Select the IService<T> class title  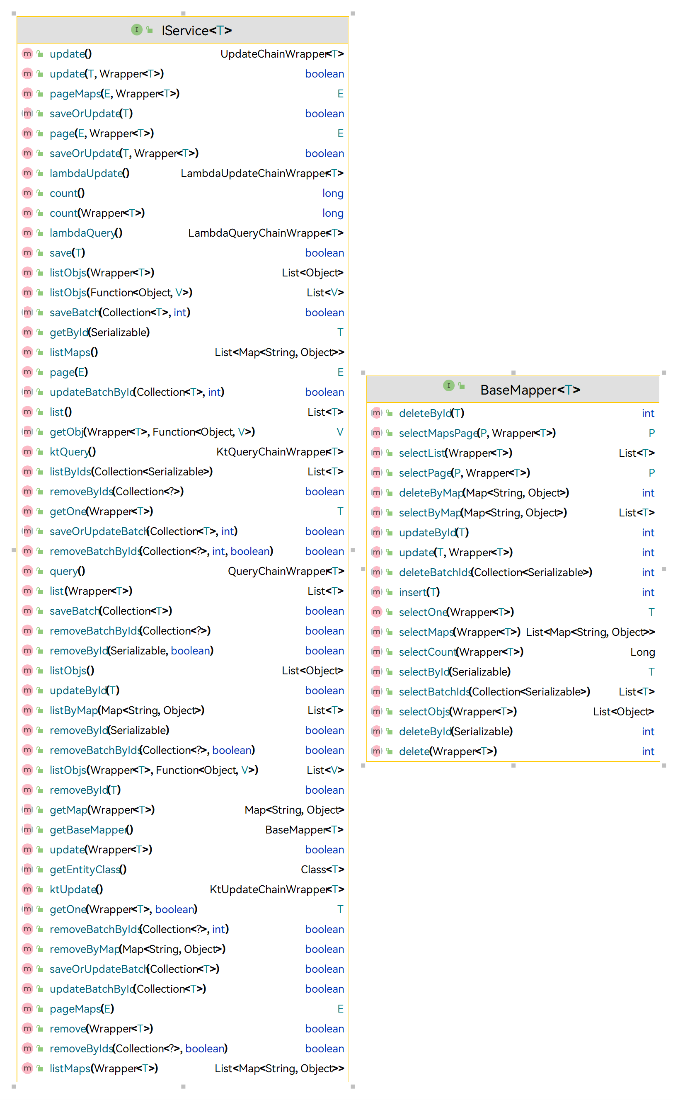tap(196, 30)
